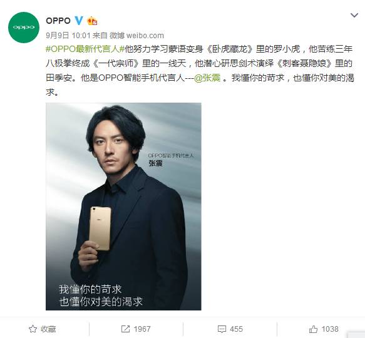Click the 455 comment count
Image resolution: width=365 pixels, height=338 pixels.
point(236,329)
